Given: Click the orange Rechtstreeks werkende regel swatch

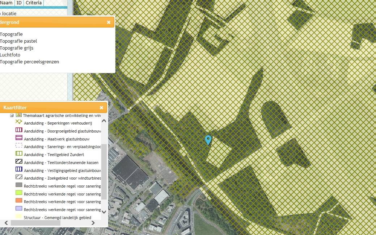Looking at the screenshot, I should click(19, 201).
